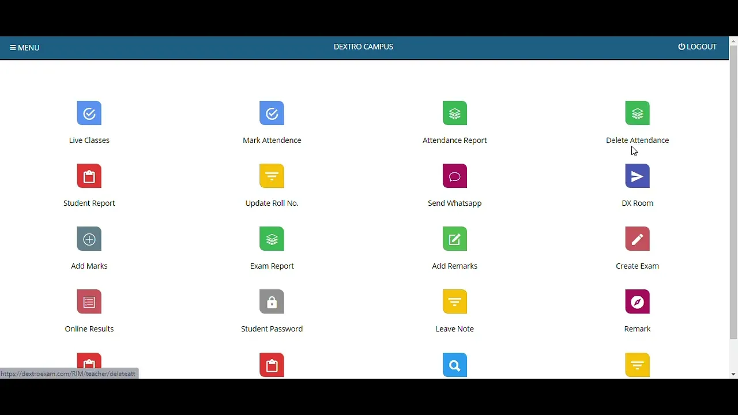Click the Mark Attendence label

(x=272, y=140)
